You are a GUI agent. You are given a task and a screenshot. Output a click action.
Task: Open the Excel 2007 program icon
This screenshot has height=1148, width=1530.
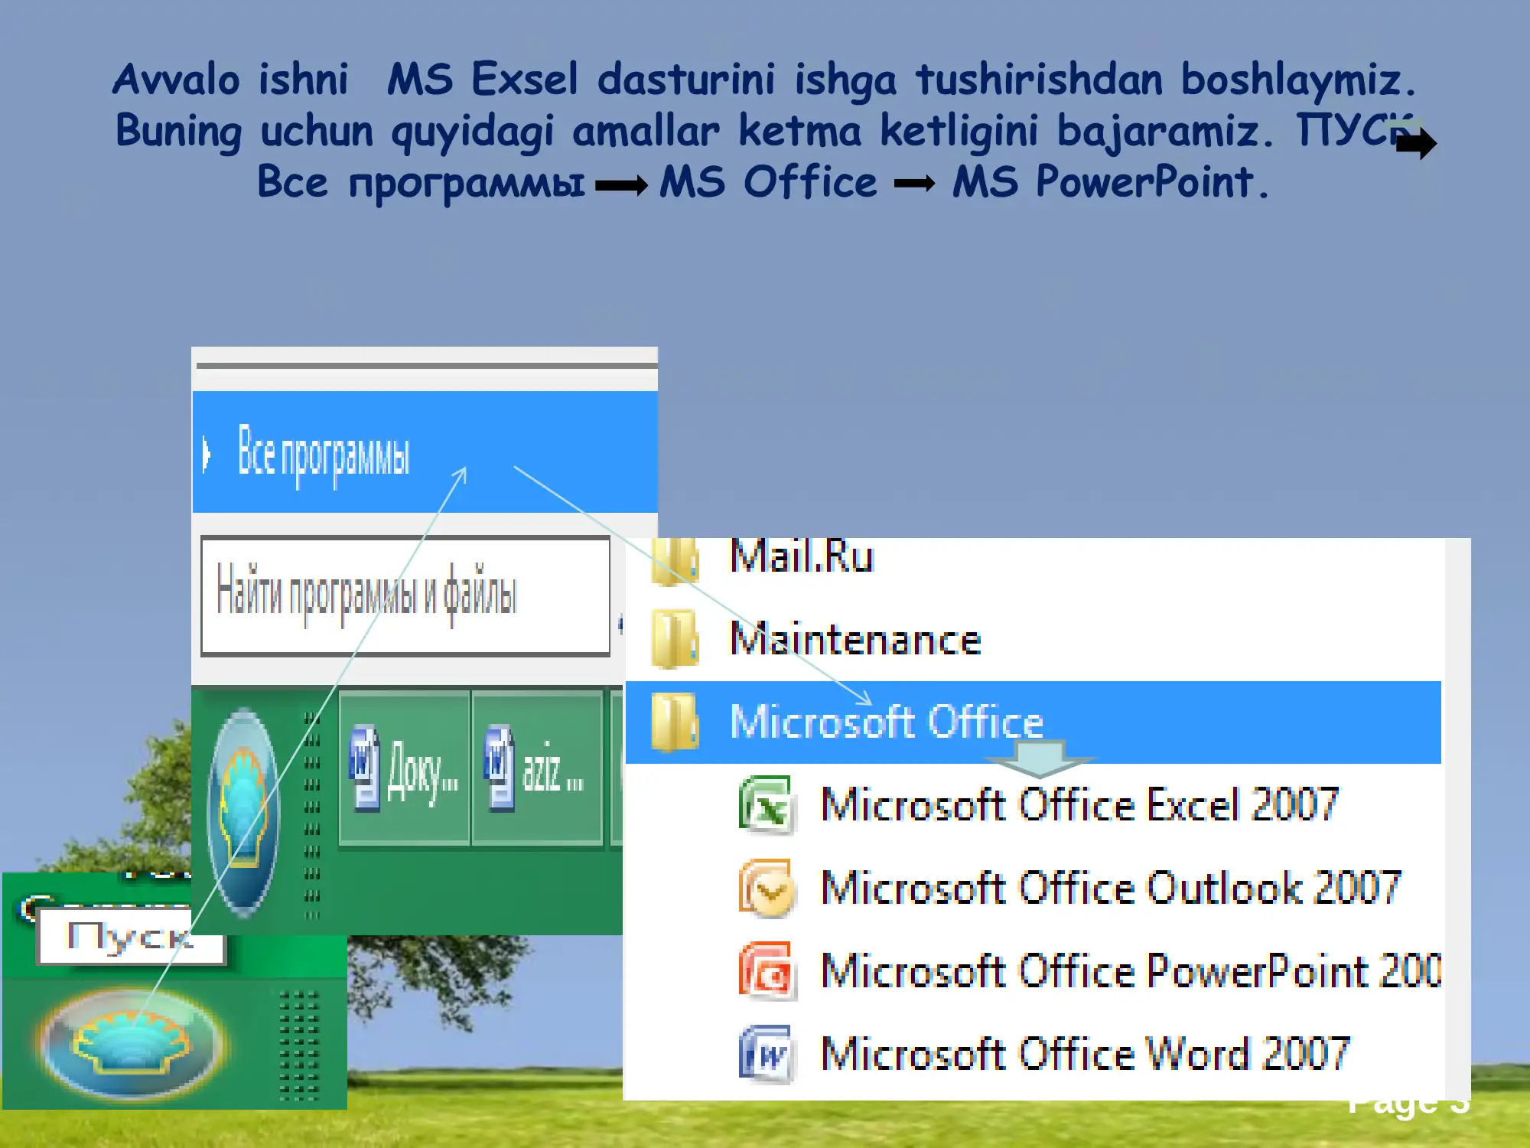pyautogui.click(x=767, y=805)
